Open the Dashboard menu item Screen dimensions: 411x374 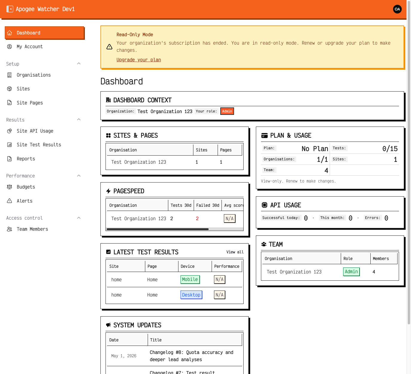45,33
